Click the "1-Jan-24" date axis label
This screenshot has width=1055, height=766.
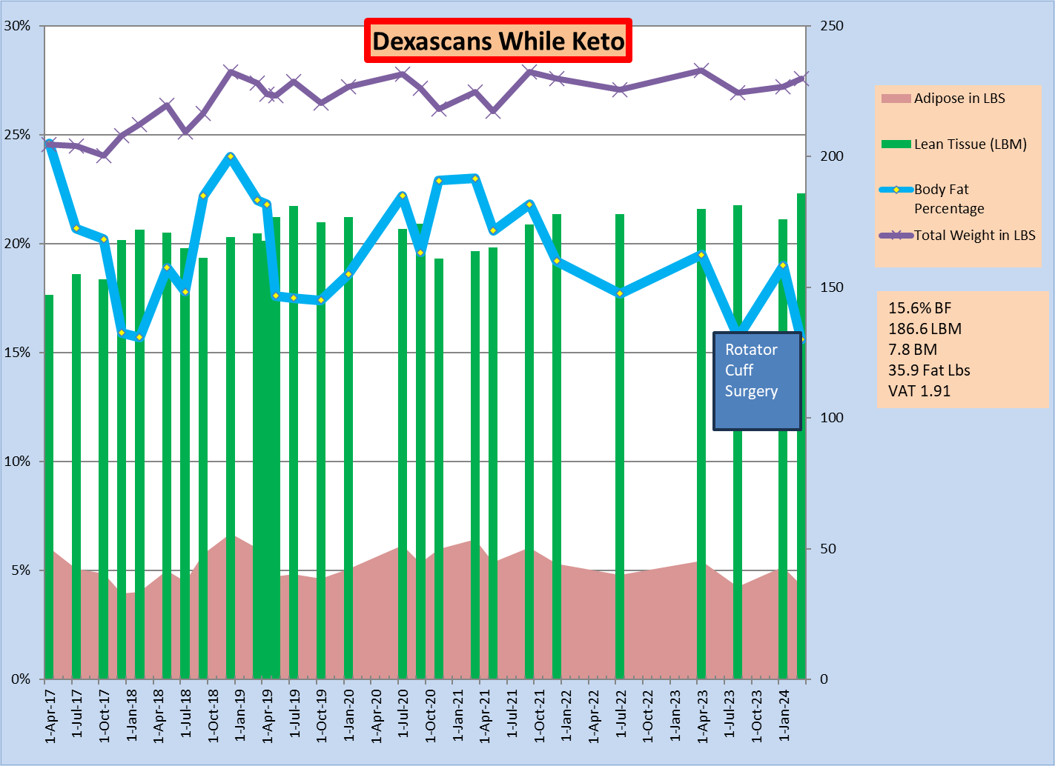click(784, 715)
